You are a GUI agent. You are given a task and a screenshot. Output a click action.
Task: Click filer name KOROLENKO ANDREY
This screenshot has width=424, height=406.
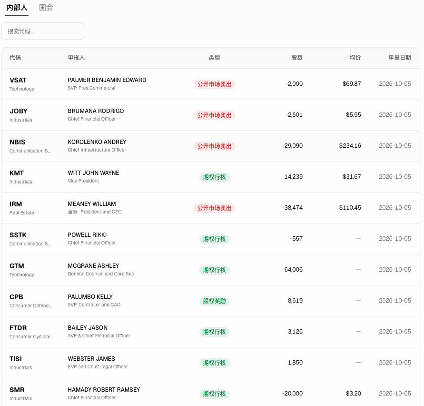pos(97,142)
